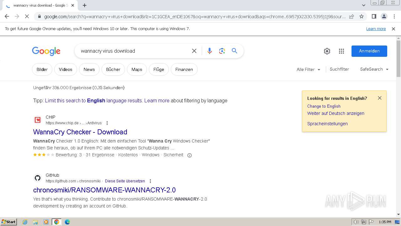
Task: Select the Bilder filter chip
Action: point(42,69)
